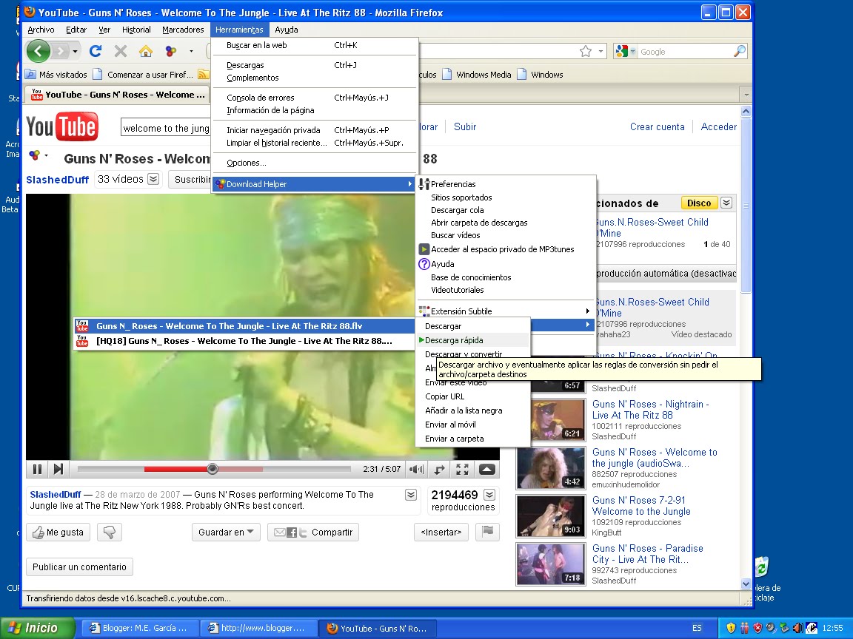Click the YouTube search input field
This screenshot has height=639, width=853.
tap(165, 128)
